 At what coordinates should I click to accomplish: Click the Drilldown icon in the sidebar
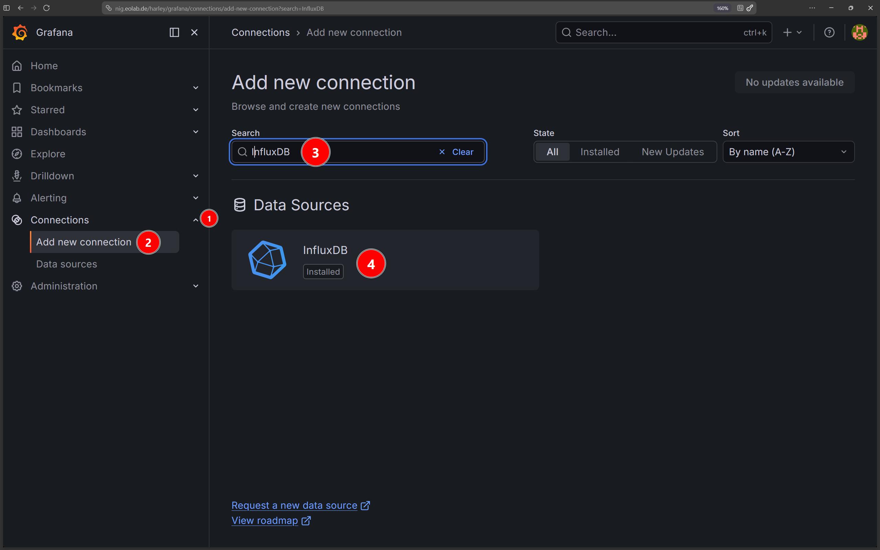17,176
